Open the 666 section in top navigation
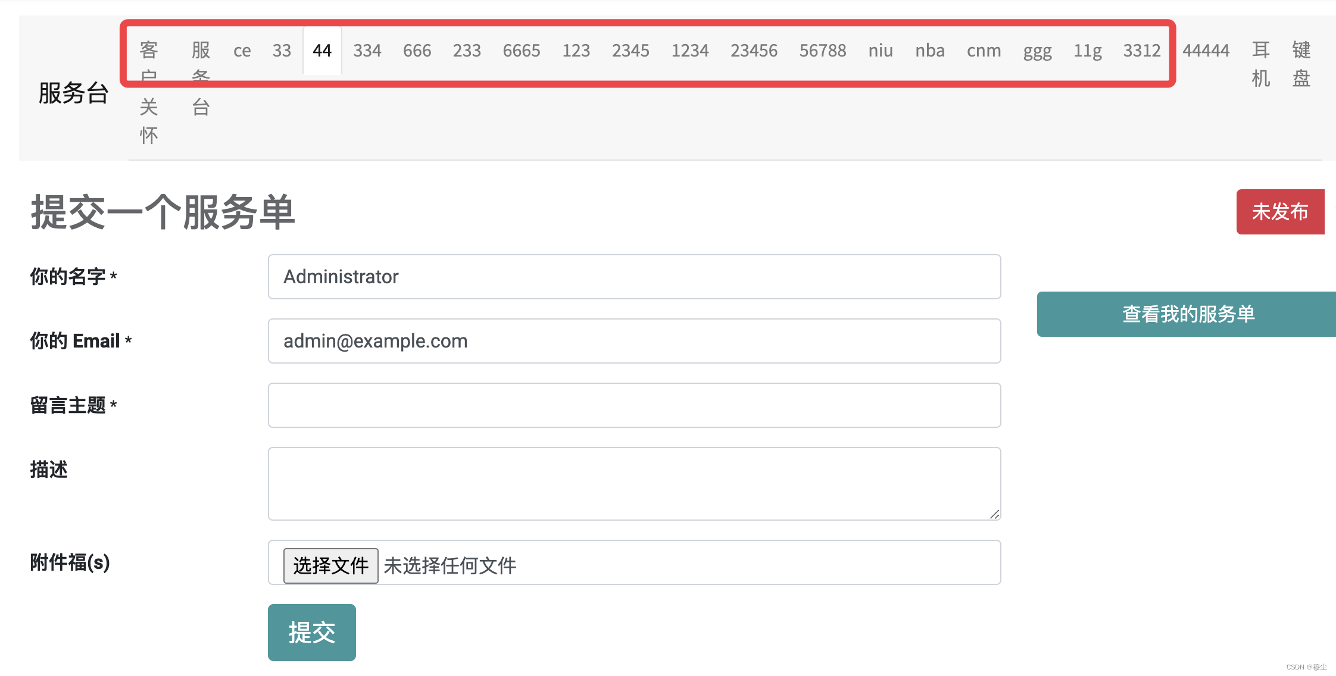The image size is (1336, 676). [417, 51]
